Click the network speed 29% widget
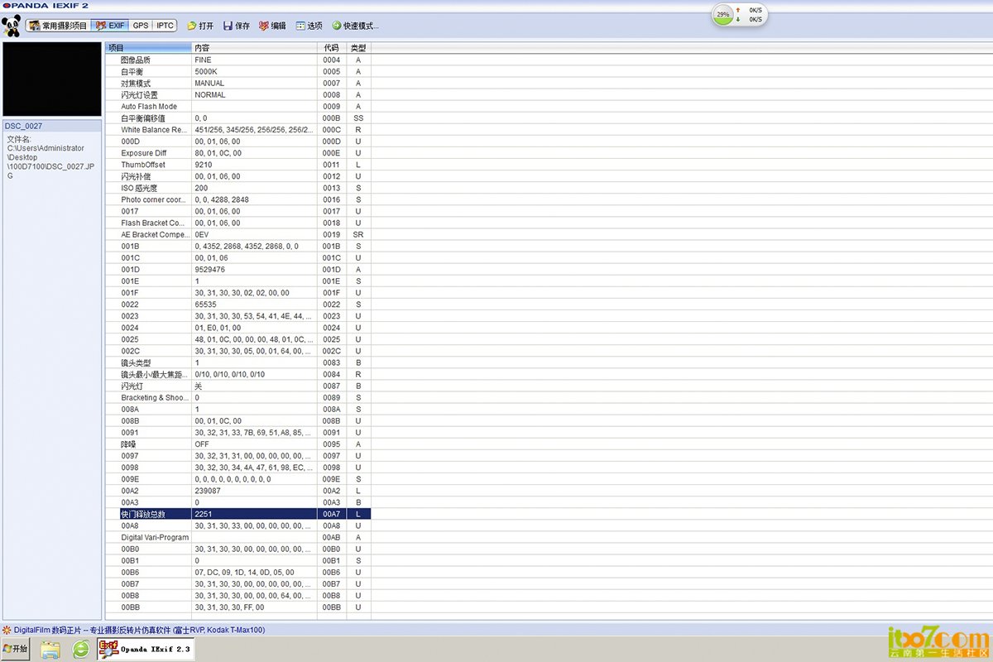Image resolution: width=993 pixels, height=662 pixels. click(x=739, y=15)
